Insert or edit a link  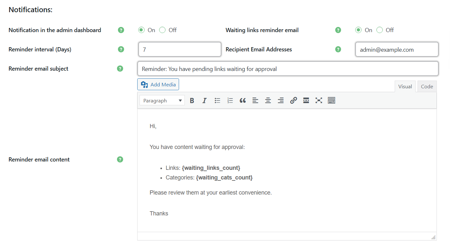[x=293, y=100]
